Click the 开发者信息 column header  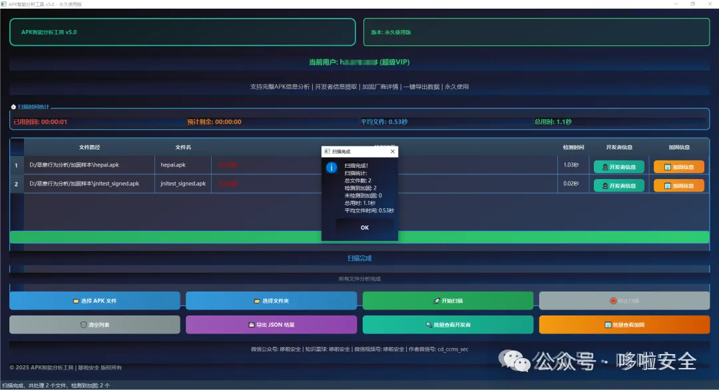619,147
